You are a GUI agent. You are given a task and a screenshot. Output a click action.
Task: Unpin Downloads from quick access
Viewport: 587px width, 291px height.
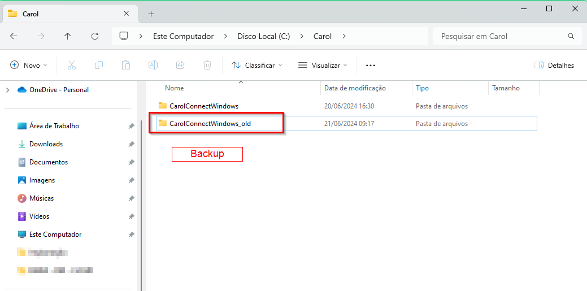(x=131, y=144)
